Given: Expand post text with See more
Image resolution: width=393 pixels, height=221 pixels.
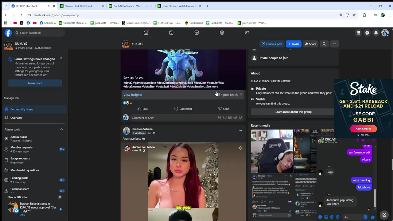Looking at the screenshot, I should pyautogui.click(x=212, y=87).
